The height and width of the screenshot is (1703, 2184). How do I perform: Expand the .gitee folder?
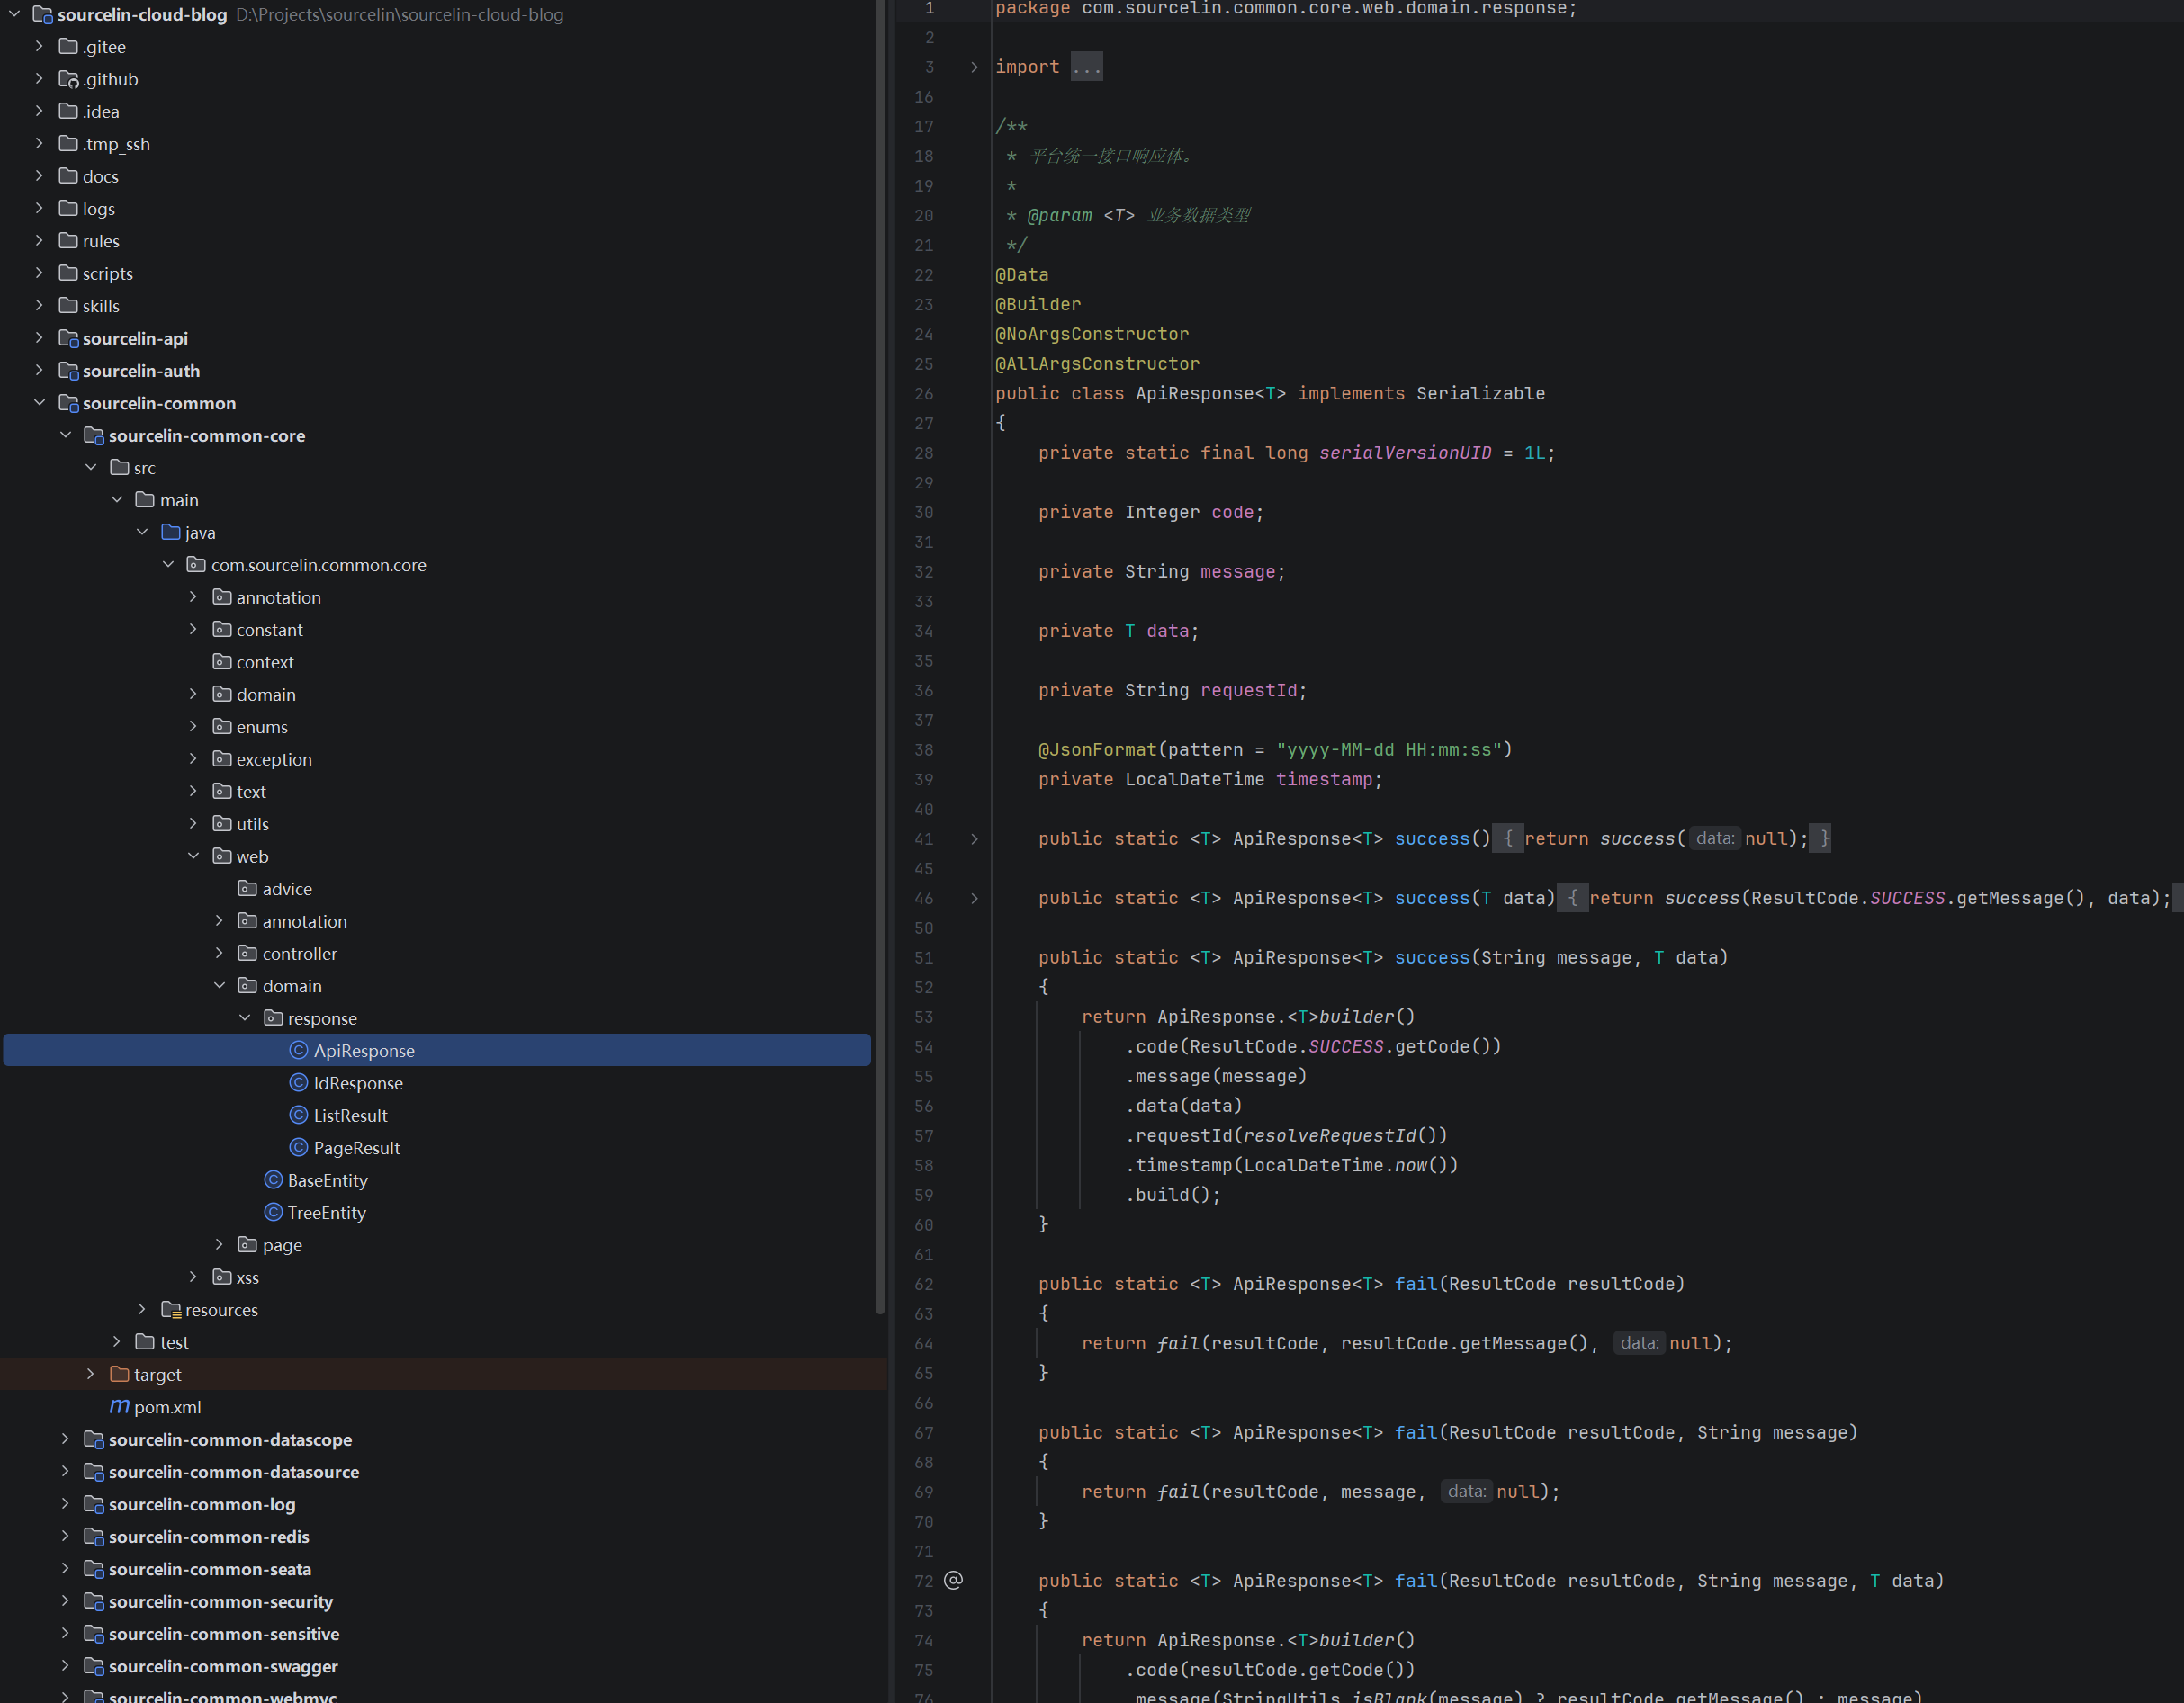coord(39,46)
